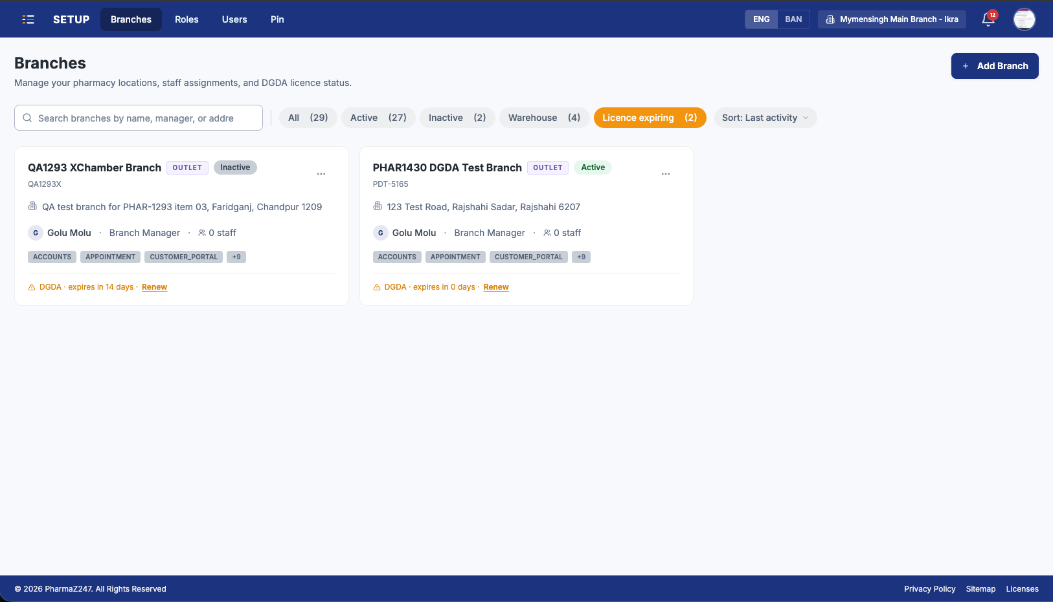Filter branches by Inactive (2)
This screenshot has height=602, width=1053.
(457, 118)
